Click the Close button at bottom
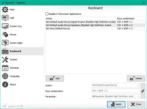Viewport: 147px width, 109px height. click(136, 104)
